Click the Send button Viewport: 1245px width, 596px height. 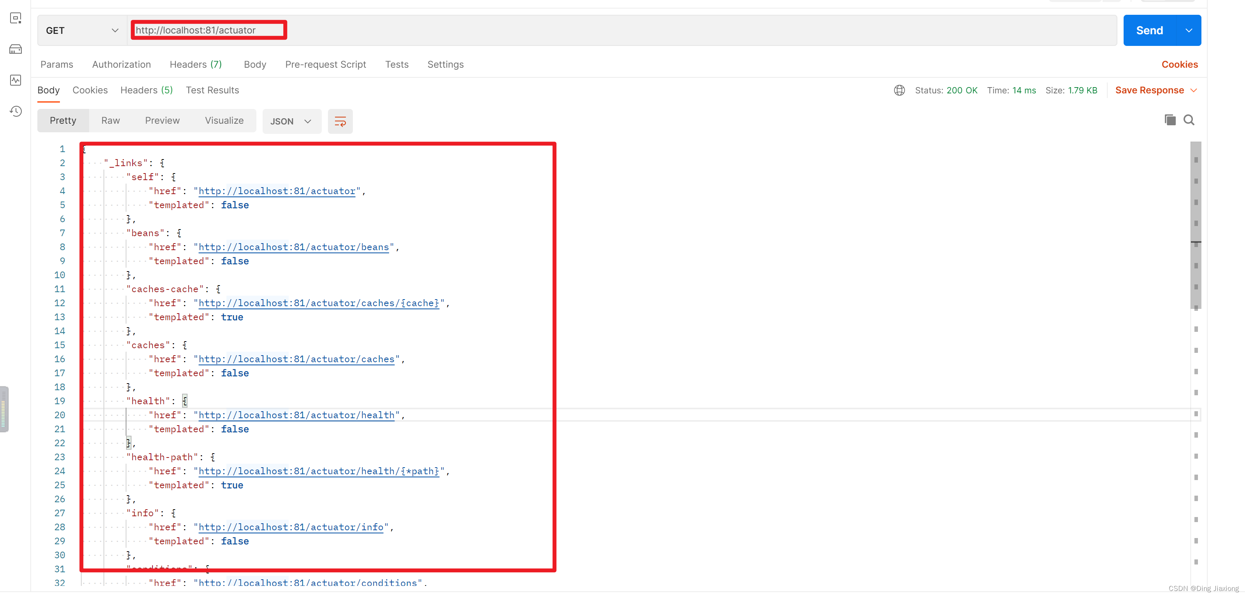click(x=1150, y=30)
